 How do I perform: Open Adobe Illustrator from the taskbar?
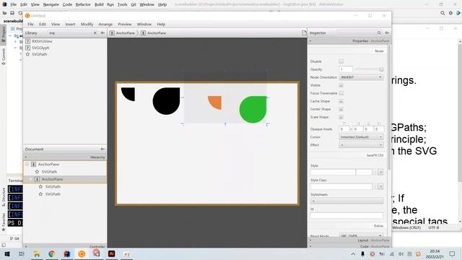(x=111, y=253)
